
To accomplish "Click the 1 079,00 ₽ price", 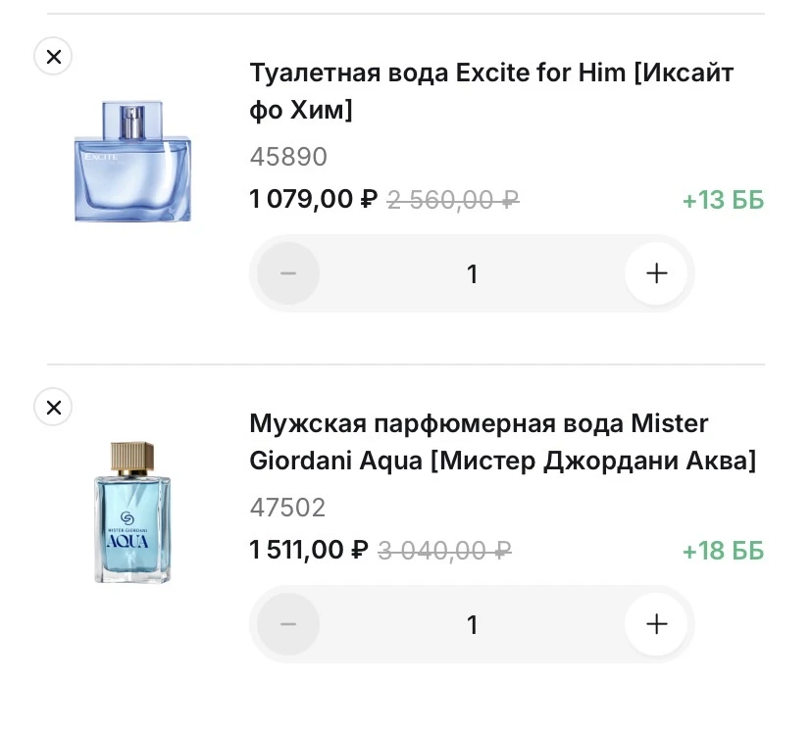I will coord(313,199).
